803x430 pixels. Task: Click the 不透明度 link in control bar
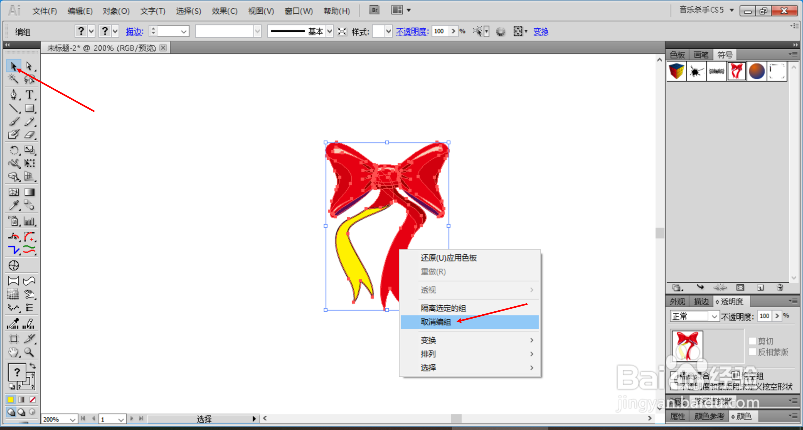pos(412,31)
